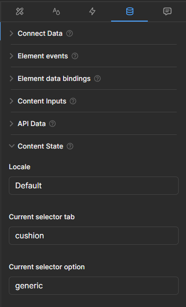The width and height of the screenshot is (186, 307).
Task: Open the typography and color styles tab
Action: click(x=56, y=12)
